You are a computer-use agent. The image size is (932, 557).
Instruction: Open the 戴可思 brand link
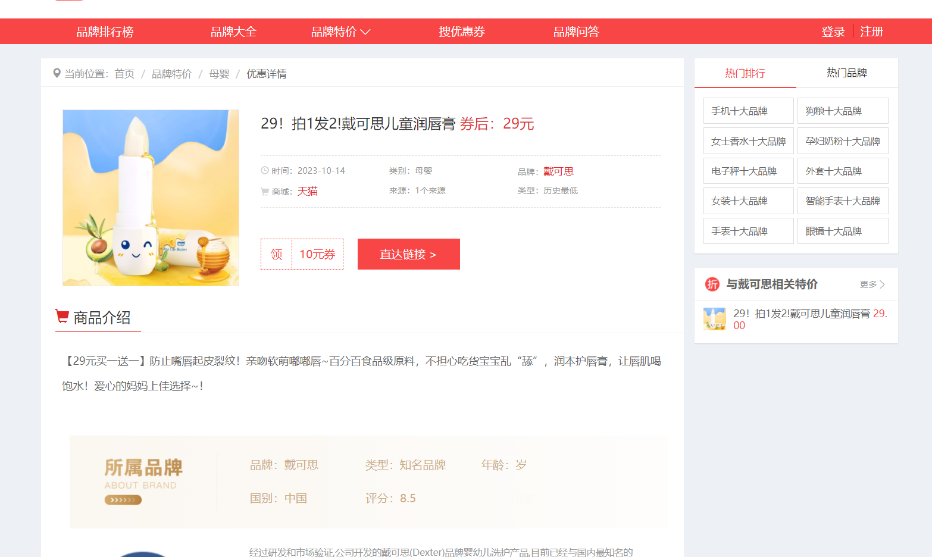pos(558,171)
